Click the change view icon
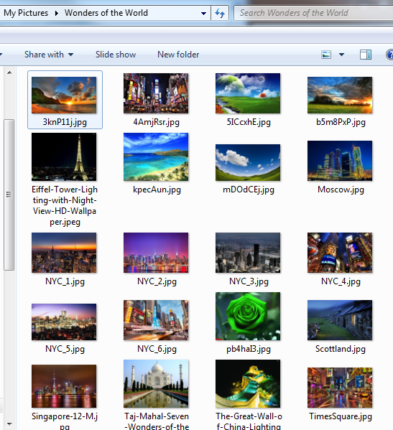 326,55
